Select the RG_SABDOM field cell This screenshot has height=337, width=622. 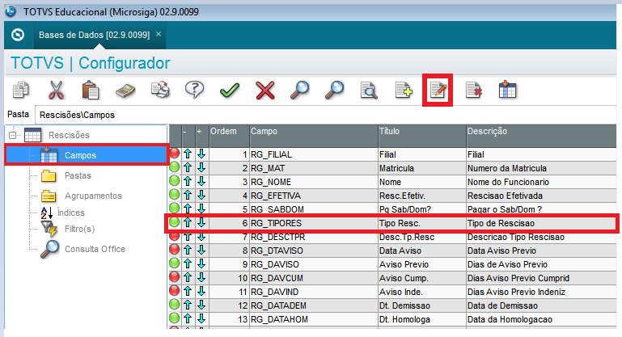313,209
